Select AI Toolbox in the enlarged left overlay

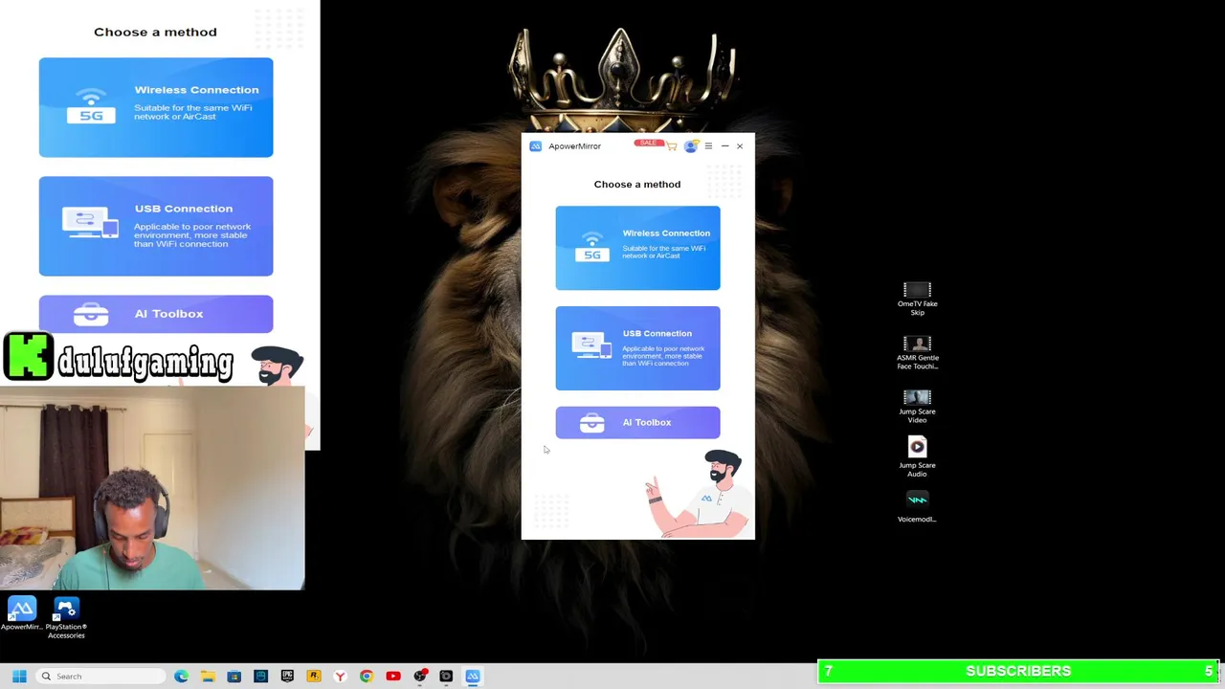156,314
